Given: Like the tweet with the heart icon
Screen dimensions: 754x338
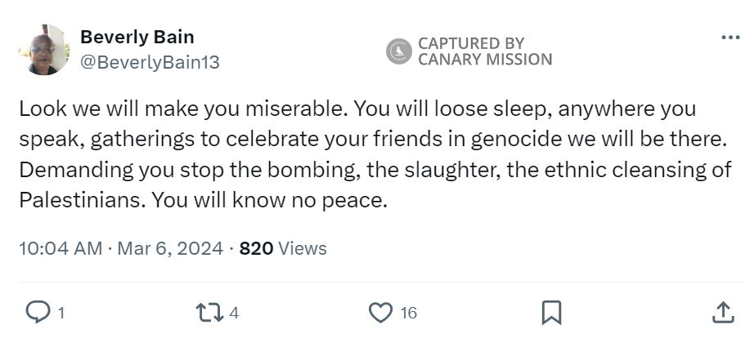Looking at the screenshot, I should point(380,311).
